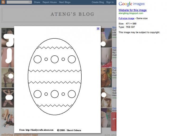169x136 pixels.
Task: Click the magnifier icon in navbar search
Action: pyautogui.click(x=30, y=2)
